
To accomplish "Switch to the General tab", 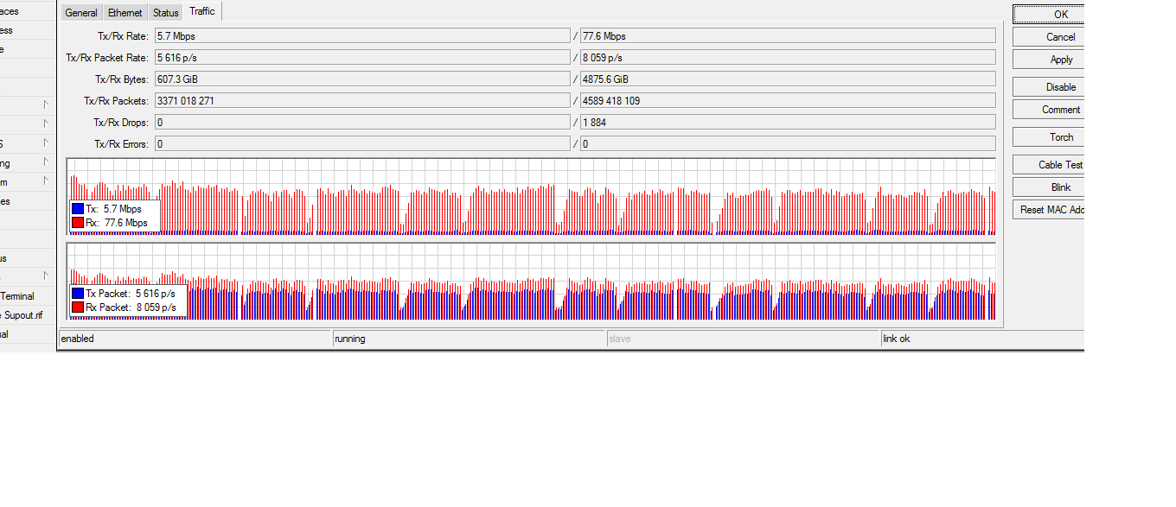I will click(x=81, y=13).
